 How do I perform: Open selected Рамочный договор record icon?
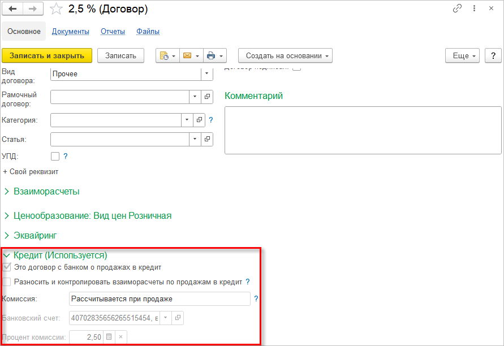click(x=208, y=97)
